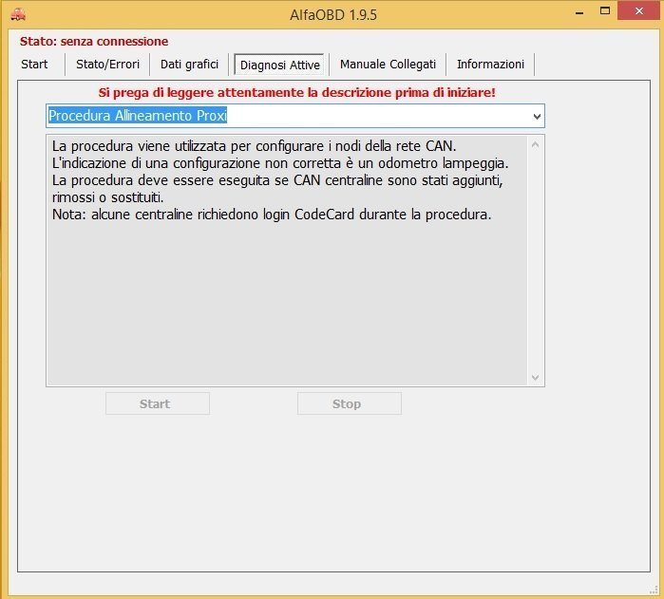Go to the Dati grafici tab
This screenshot has height=599, width=664.
[x=189, y=65]
